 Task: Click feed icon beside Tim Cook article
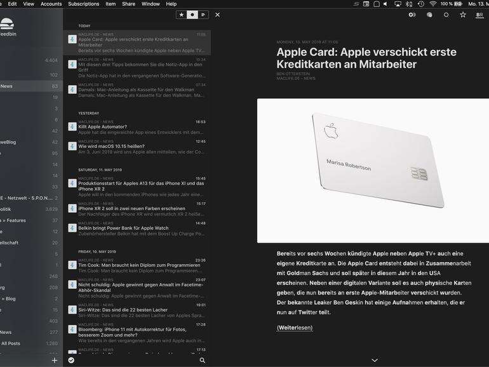tap(72, 265)
